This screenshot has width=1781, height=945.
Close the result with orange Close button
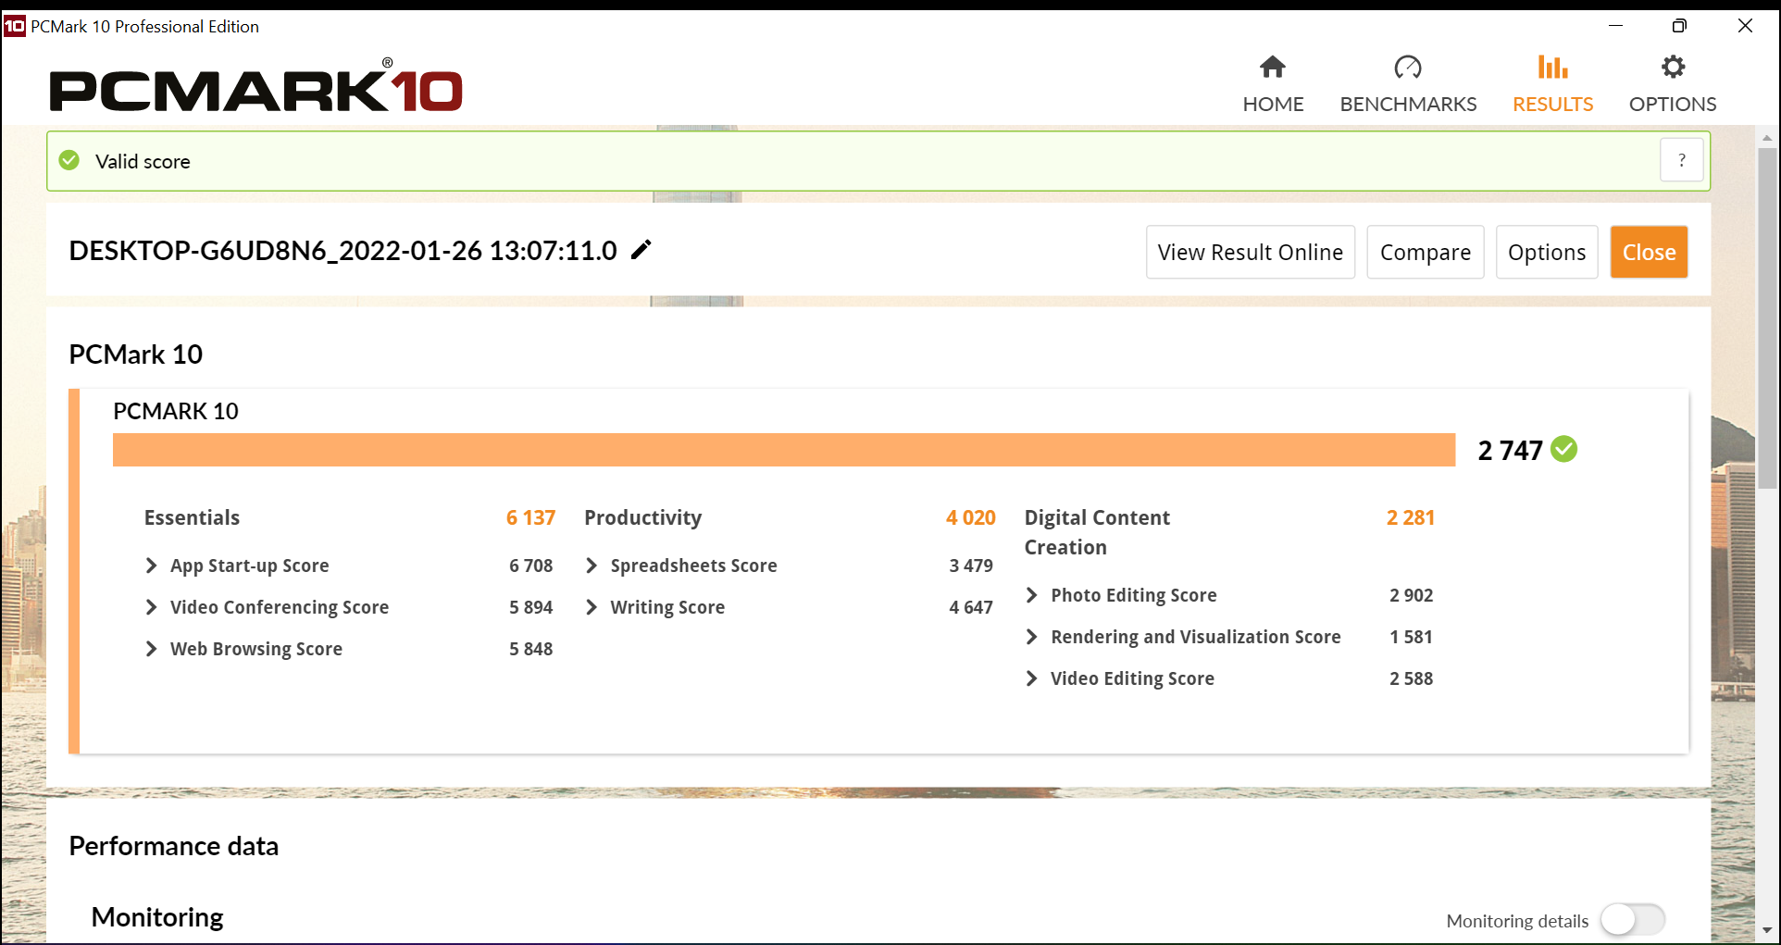click(x=1649, y=252)
